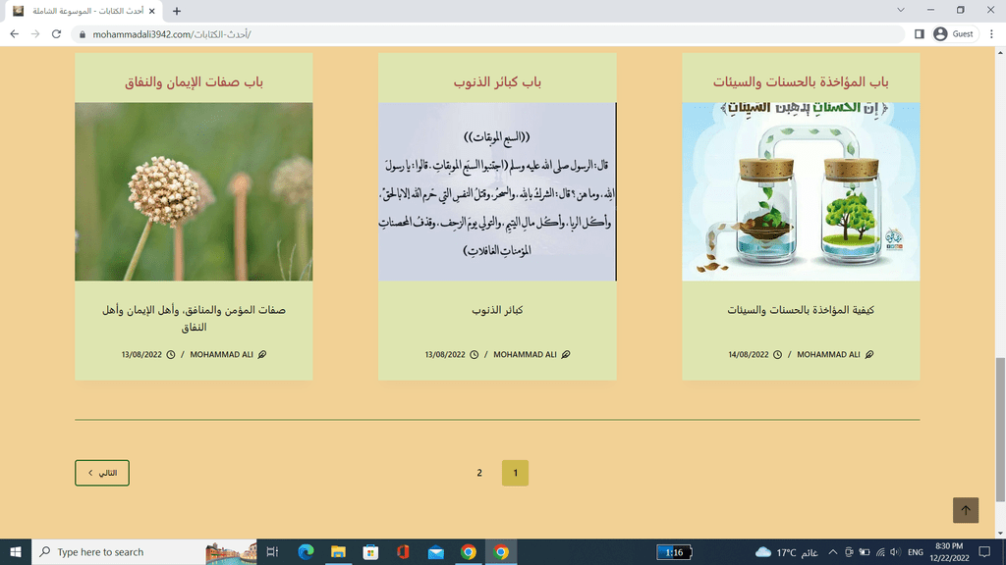Reload the page with refresh icon
The height and width of the screenshot is (565, 1006).
tap(56, 34)
